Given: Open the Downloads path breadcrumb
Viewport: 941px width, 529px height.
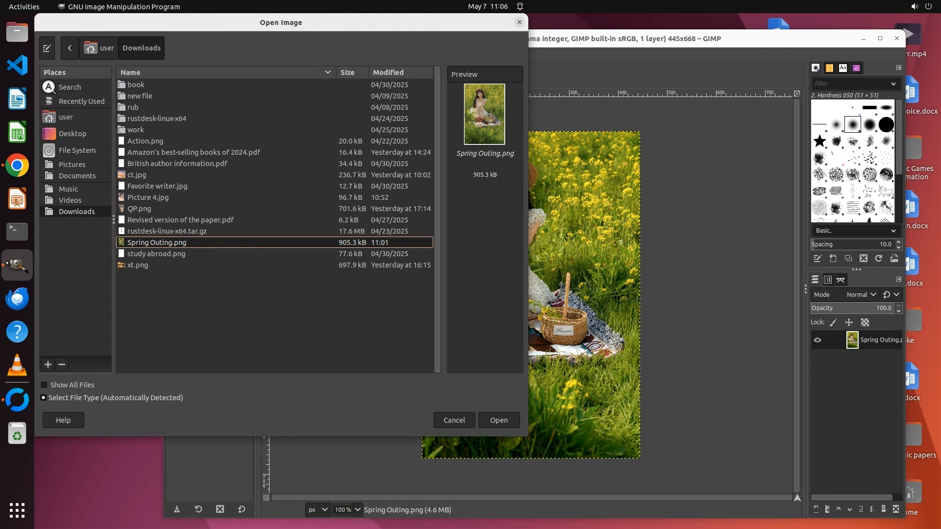Looking at the screenshot, I should coord(142,48).
